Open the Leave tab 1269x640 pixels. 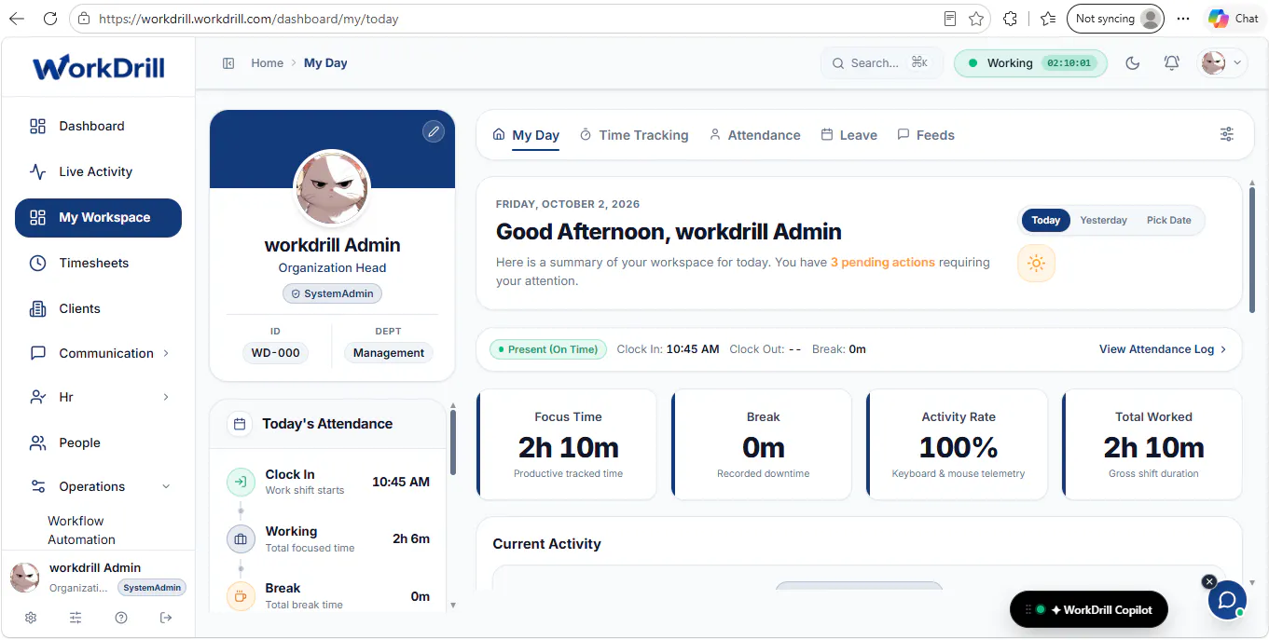[x=848, y=135]
